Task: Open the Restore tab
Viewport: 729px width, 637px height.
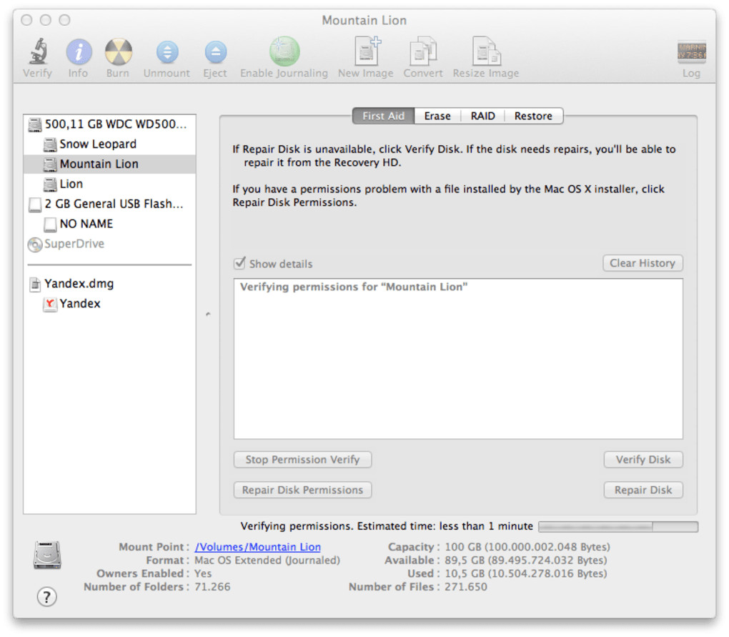Action: pos(533,116)
